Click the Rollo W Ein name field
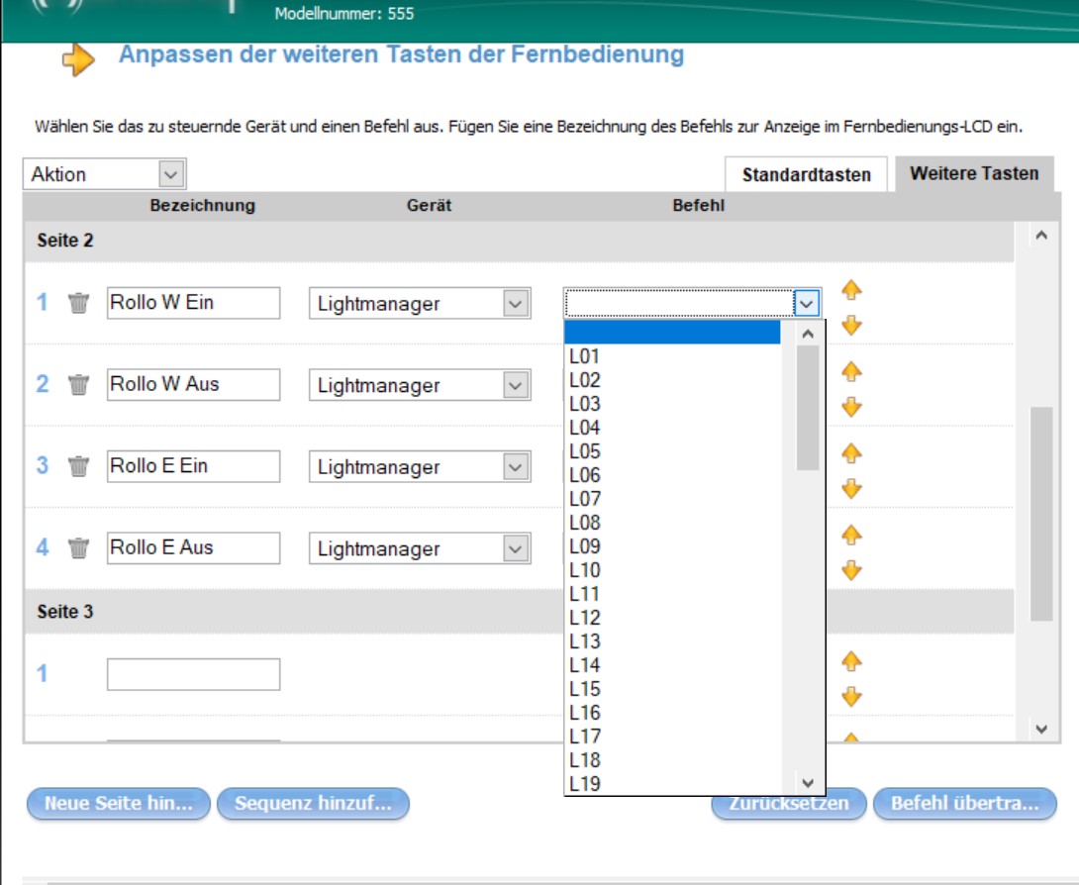The width and height of the screenshot is (1079, 885). pos(193,303)
